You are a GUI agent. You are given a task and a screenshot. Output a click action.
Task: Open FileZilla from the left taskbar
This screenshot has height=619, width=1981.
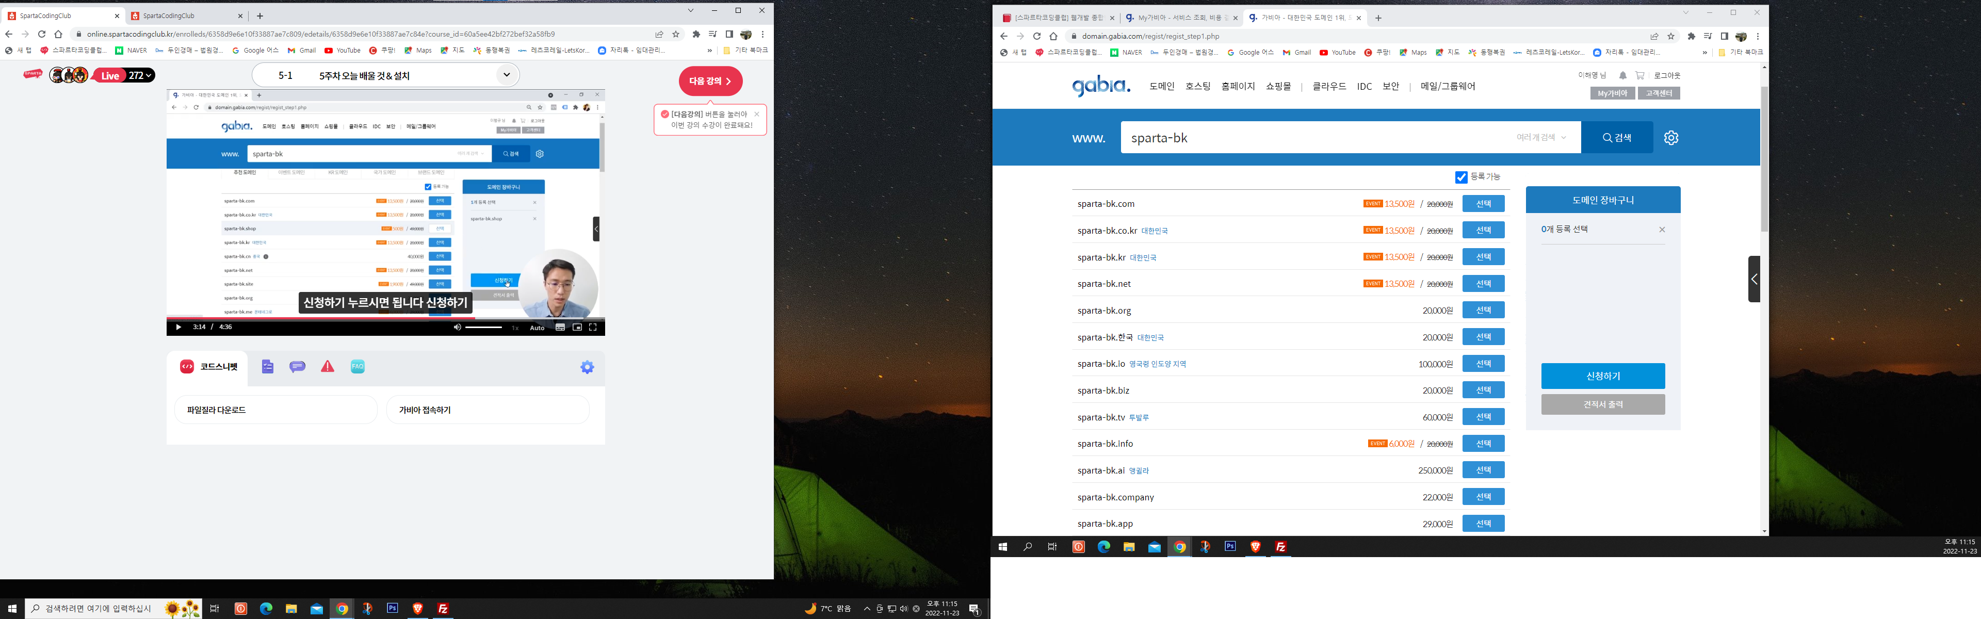[443, 608]
